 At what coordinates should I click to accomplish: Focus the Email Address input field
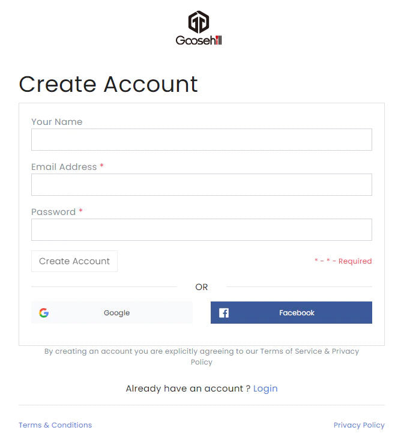[x=202, y=184]
